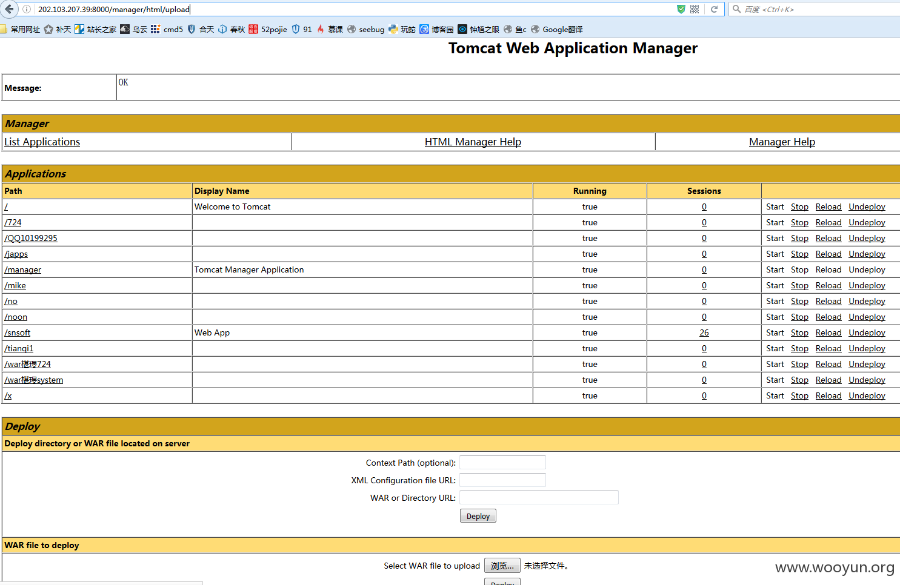Open the /724 application path

pos(13,222)
